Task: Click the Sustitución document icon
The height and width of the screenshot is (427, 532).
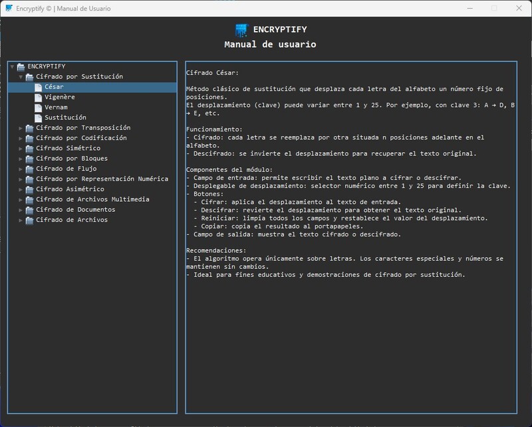Action: point(38,117)
